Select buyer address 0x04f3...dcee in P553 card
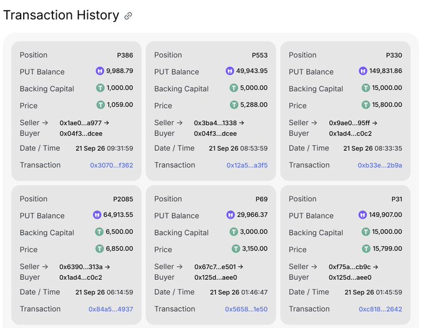The height and width of the screenshot is (328, 424). 215,134
